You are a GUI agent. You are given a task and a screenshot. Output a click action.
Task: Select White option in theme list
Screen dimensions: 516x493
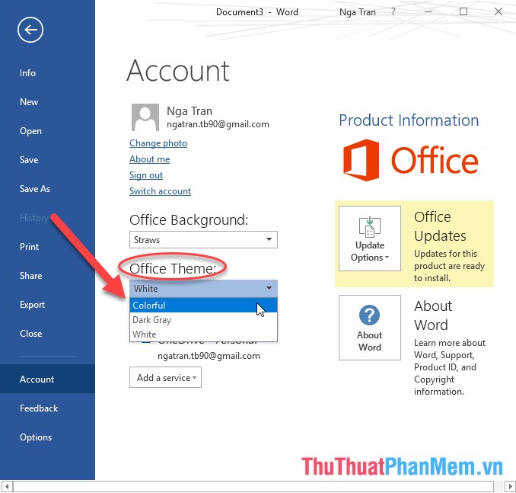[x=203, y=335]
